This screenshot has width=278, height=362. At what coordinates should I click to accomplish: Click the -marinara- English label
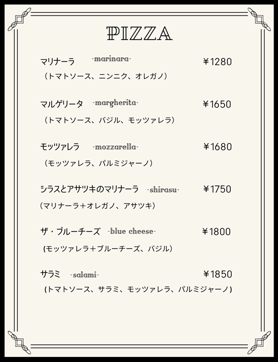111,59
